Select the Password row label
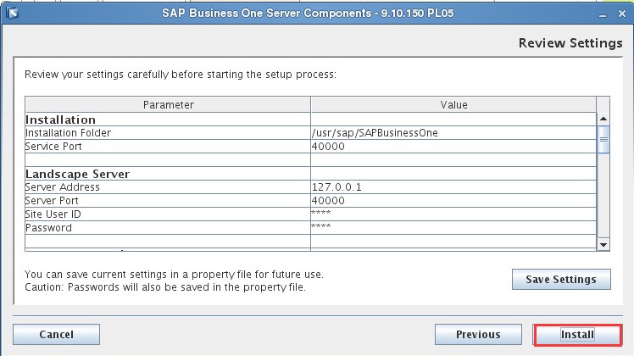This screenshot has width=634, height=356. [48, 228]
